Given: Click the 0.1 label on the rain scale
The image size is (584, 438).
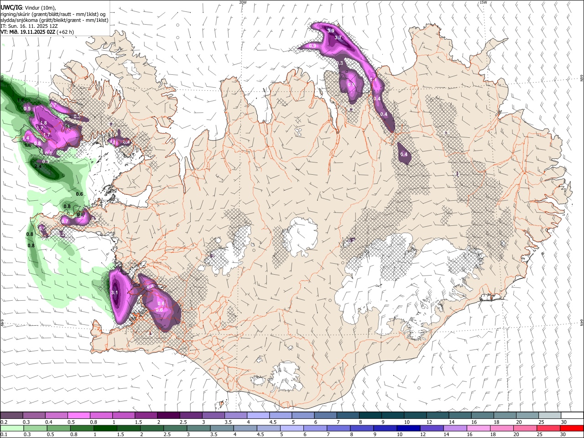Looking at the screenshot, I should [4, 434].
